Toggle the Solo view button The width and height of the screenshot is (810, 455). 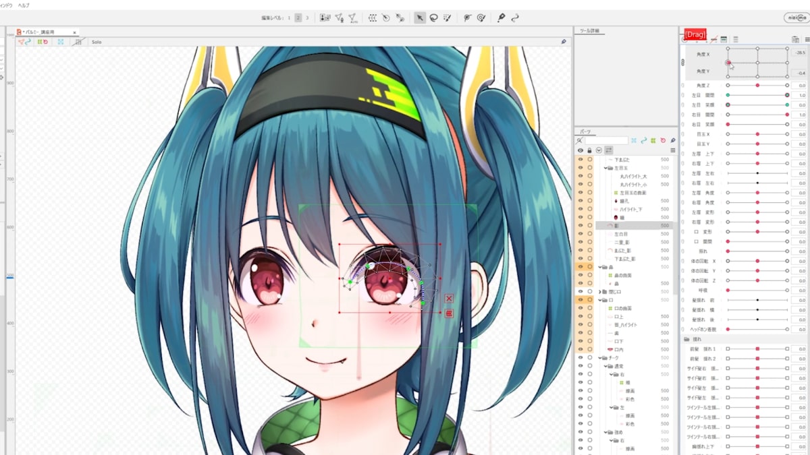[97, 42]
